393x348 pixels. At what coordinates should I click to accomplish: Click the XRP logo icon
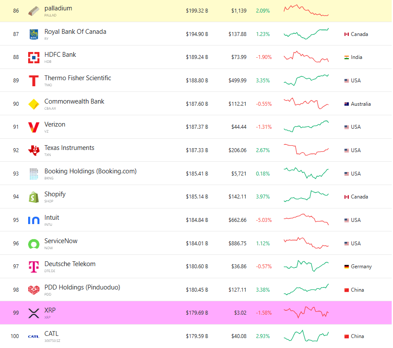coord(33,313)
